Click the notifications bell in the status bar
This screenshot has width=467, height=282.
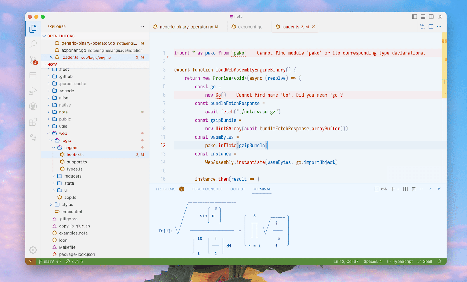pos(439,261)
